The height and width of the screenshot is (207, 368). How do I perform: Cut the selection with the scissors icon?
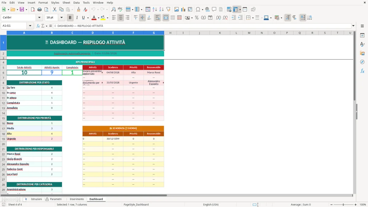tap(55, 10)
